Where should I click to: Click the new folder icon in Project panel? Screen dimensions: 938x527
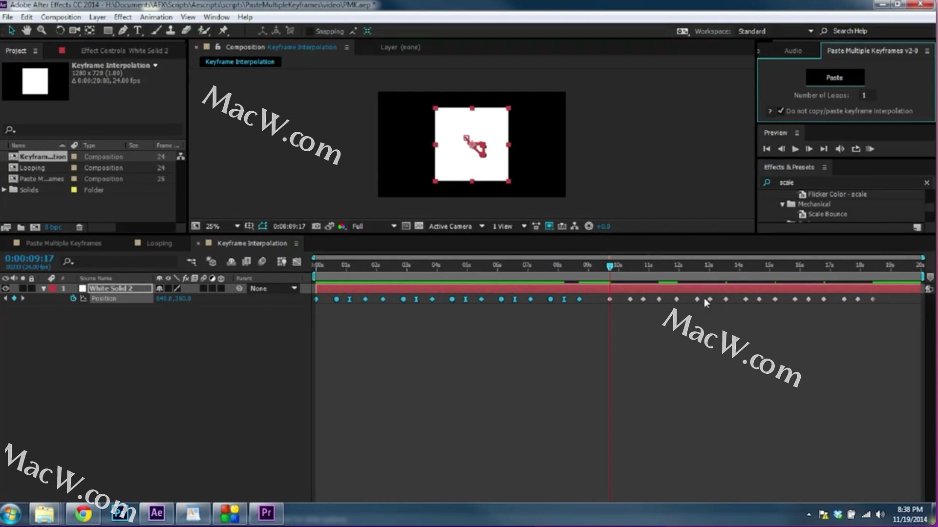pos(21,227)
